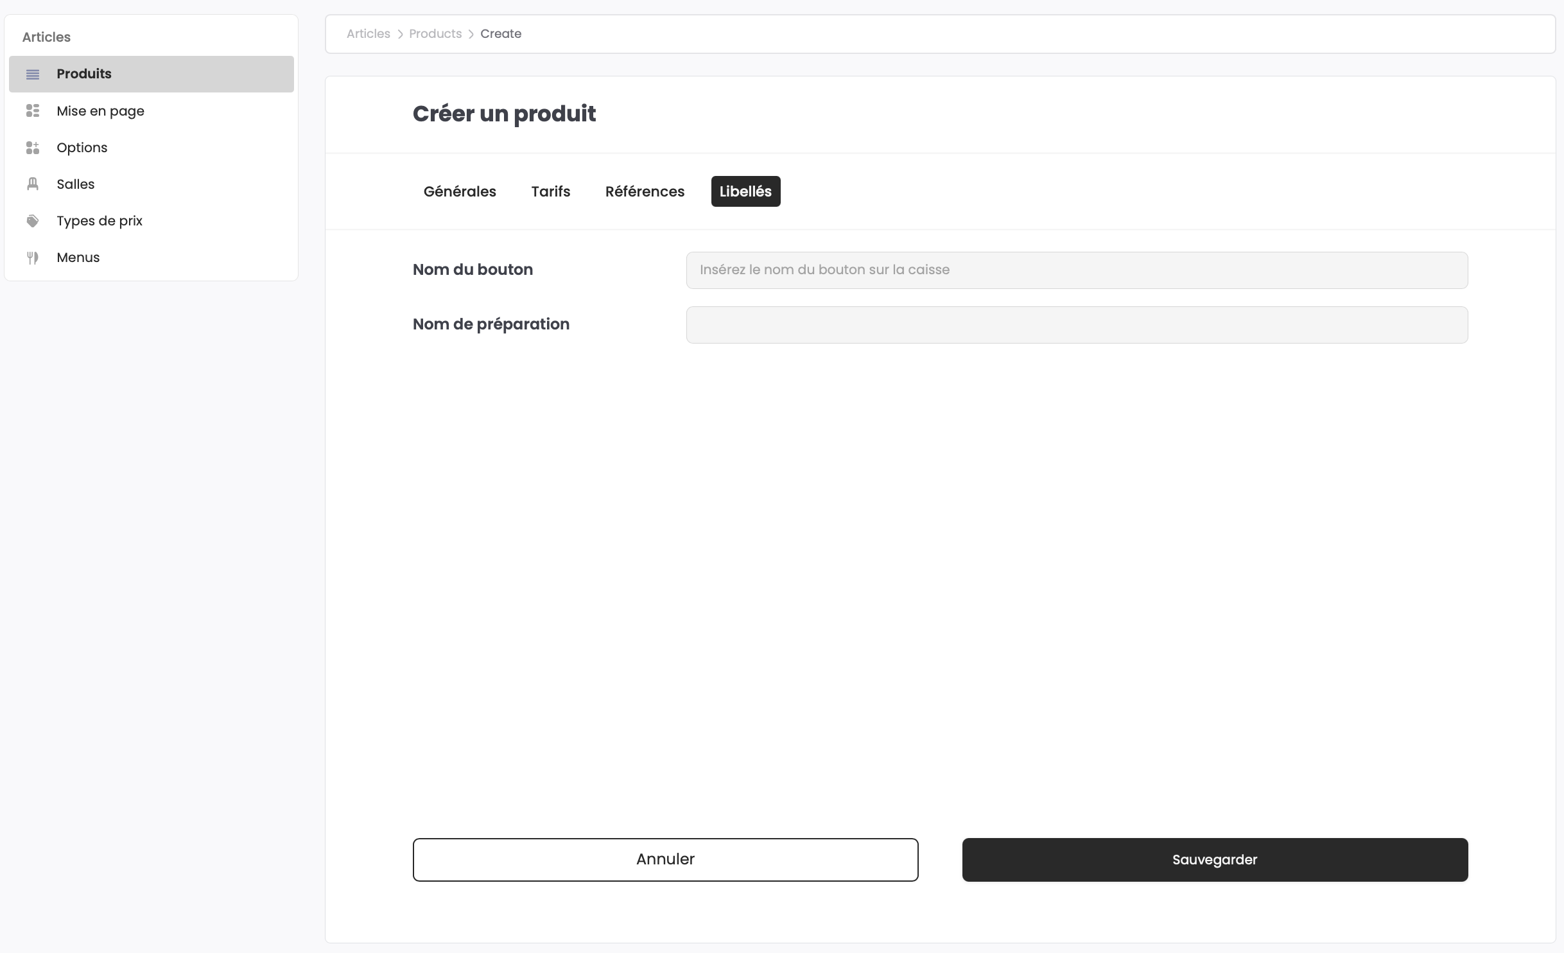
Task: Select the Libellés tab
Action: tap(745, 191)
